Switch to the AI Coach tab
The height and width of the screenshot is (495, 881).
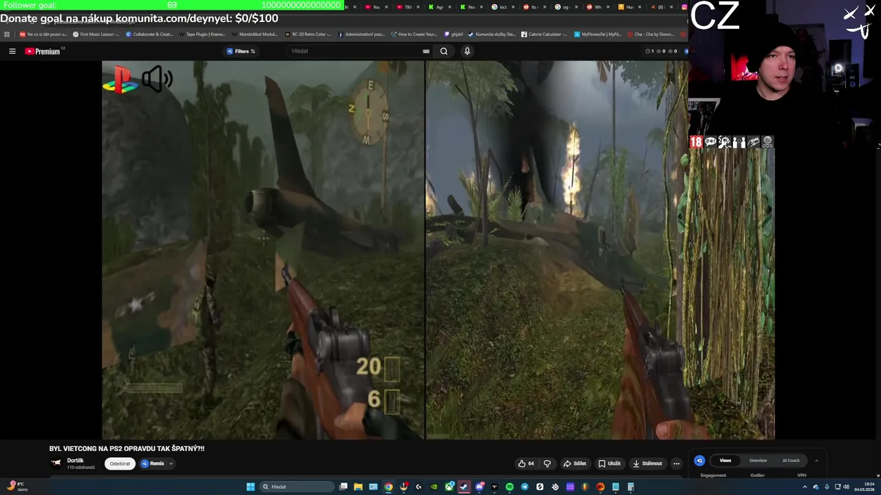tap(791, 461)
